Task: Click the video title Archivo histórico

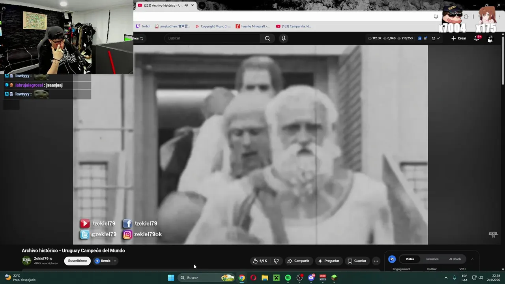Action: (73, 250)
